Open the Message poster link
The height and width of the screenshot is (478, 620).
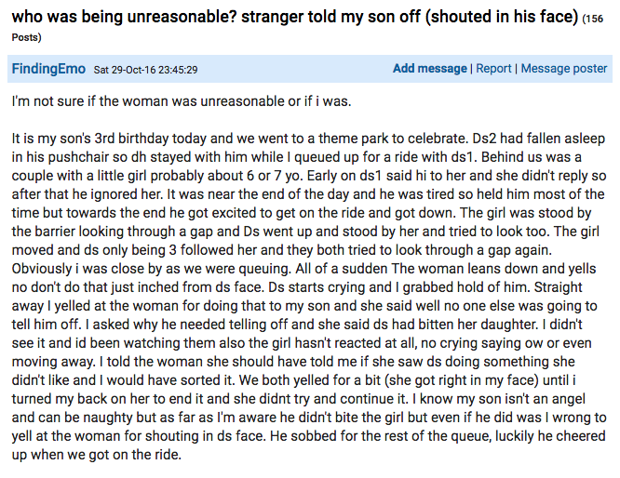(564, 69)
